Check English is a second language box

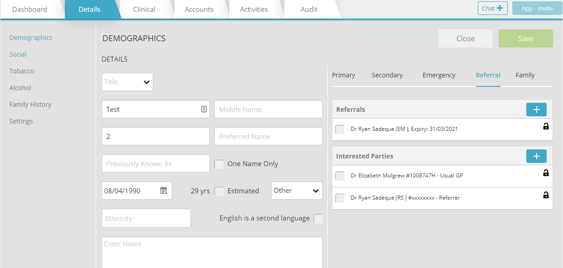[318, 219]
